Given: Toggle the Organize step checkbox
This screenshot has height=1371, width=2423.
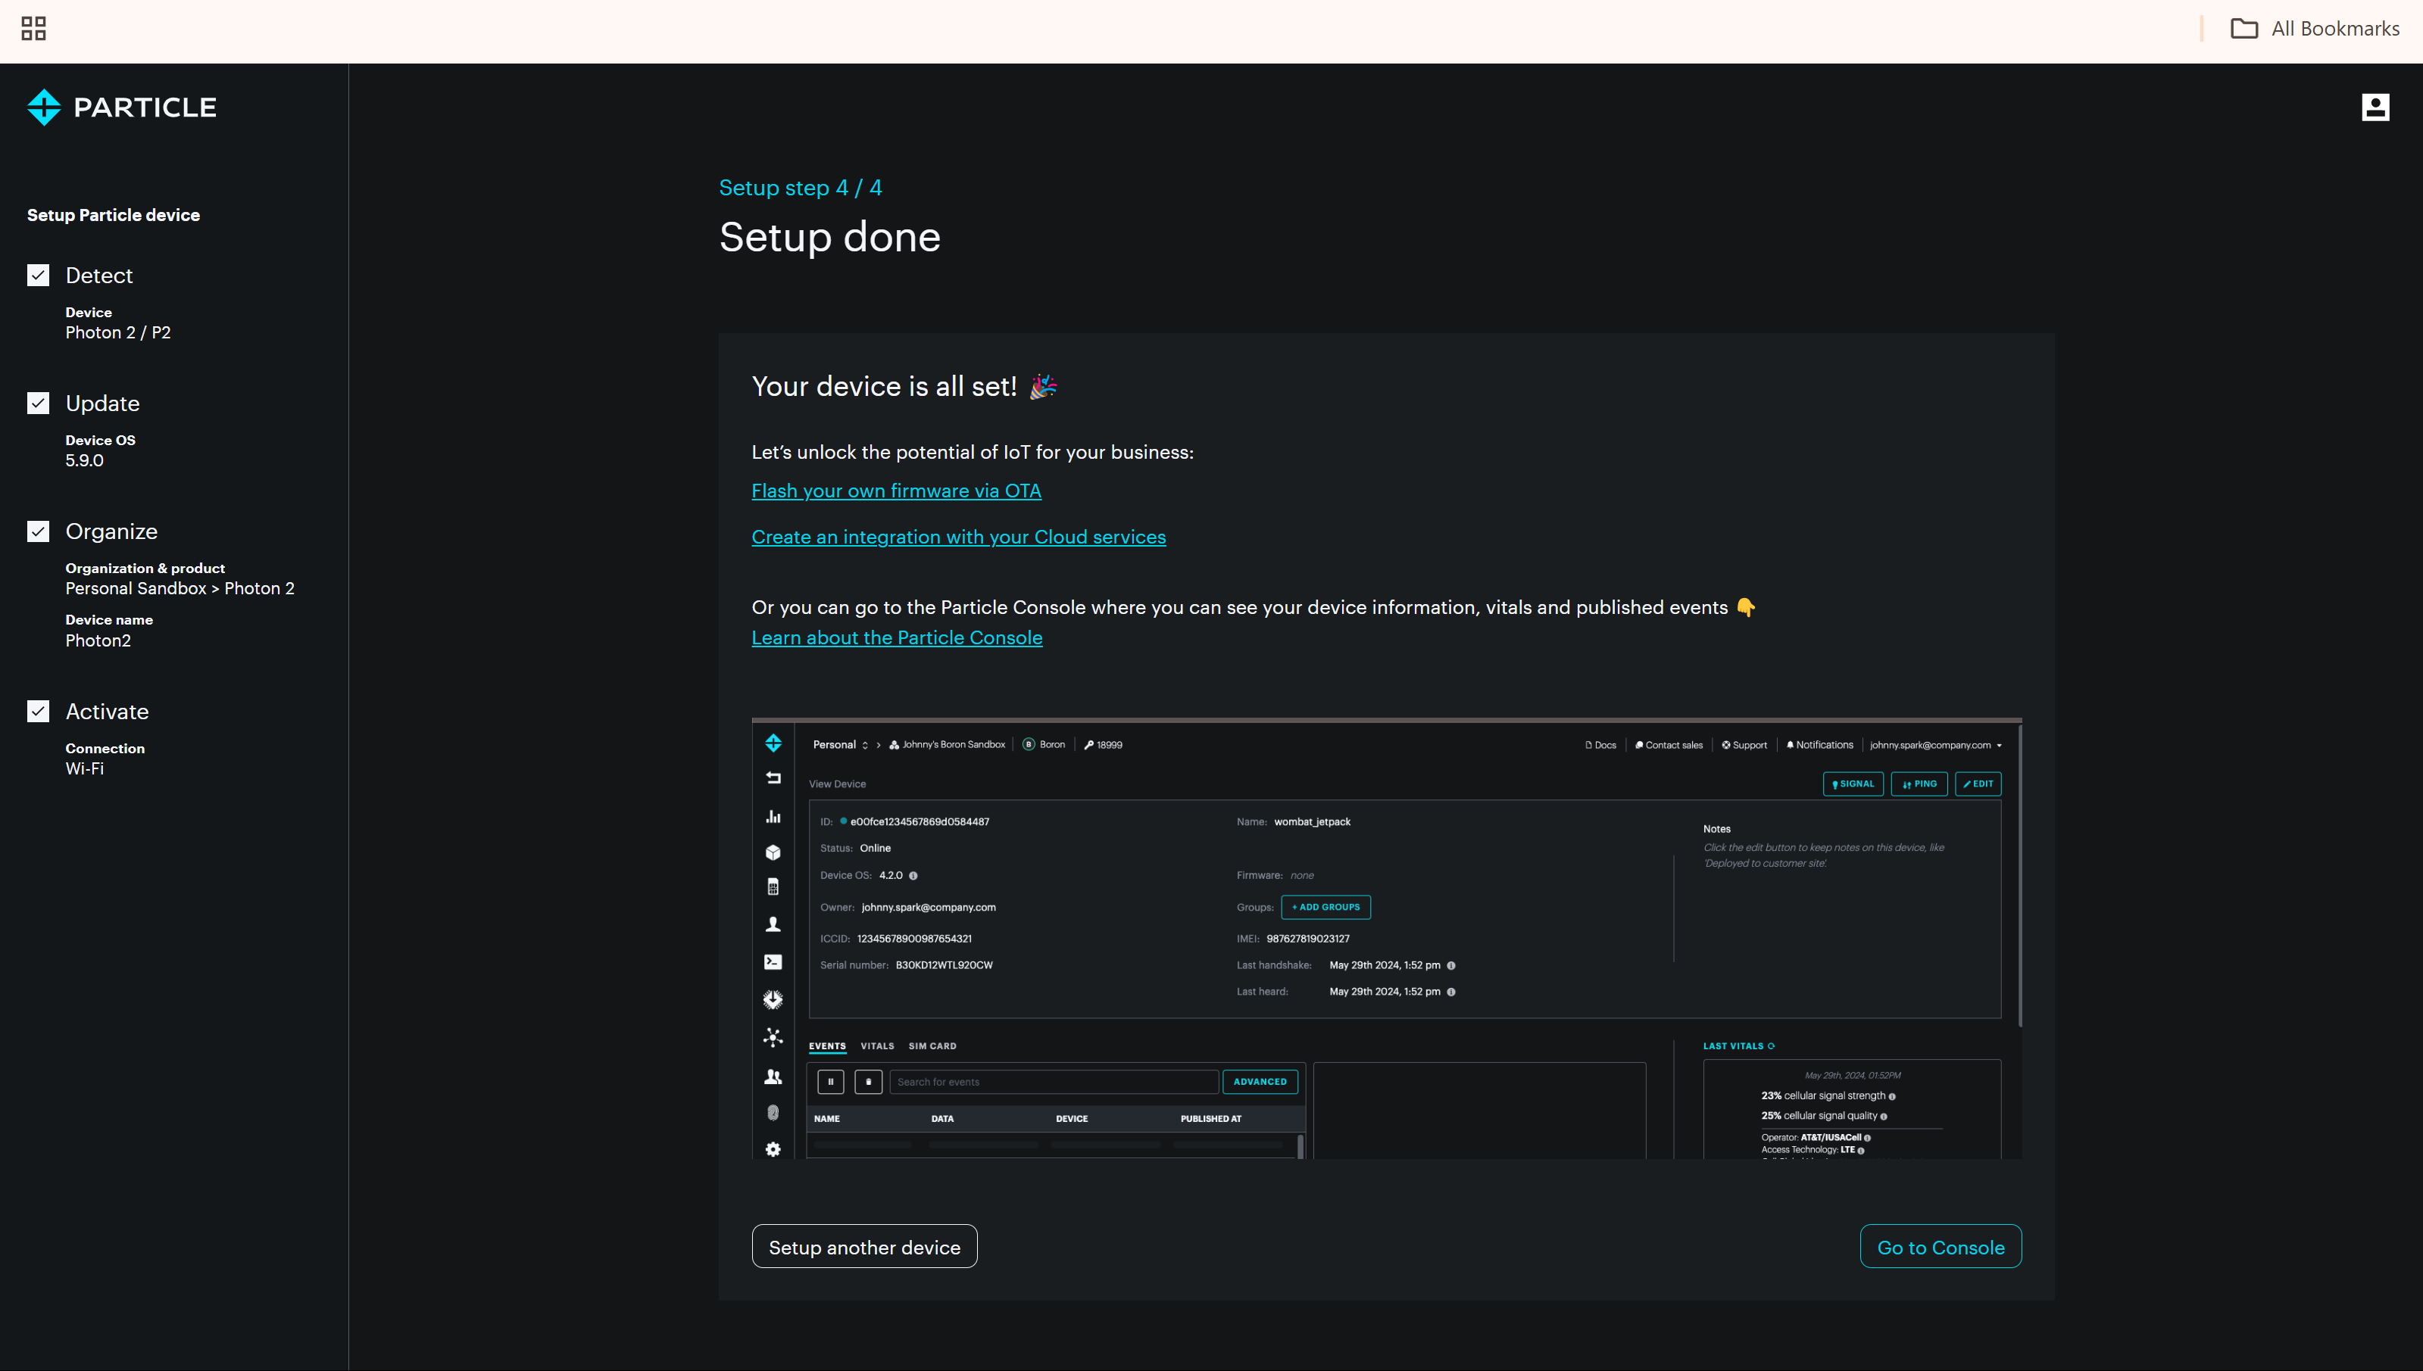Looking at the screenshot, I should pyautogui.click(x=38, y=531).
